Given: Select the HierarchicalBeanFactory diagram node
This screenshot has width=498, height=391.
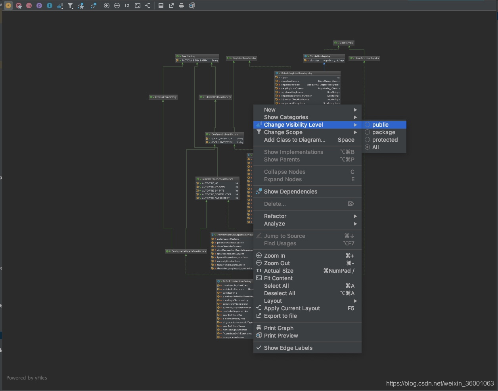Looking at the screenshot, I should tap(216, 97).
